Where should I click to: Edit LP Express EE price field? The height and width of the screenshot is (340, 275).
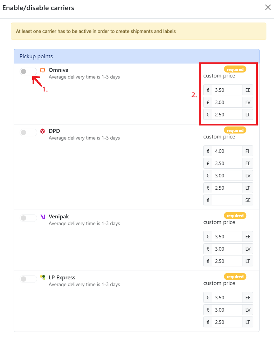coord(227,298)
